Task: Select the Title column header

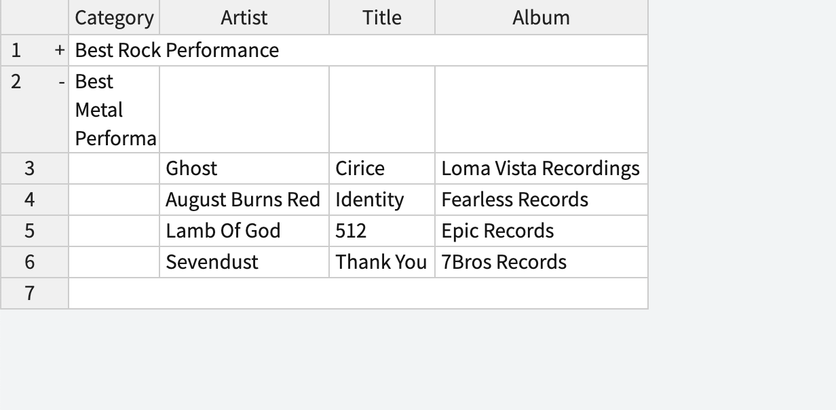Action: click(x=382, y=18)
